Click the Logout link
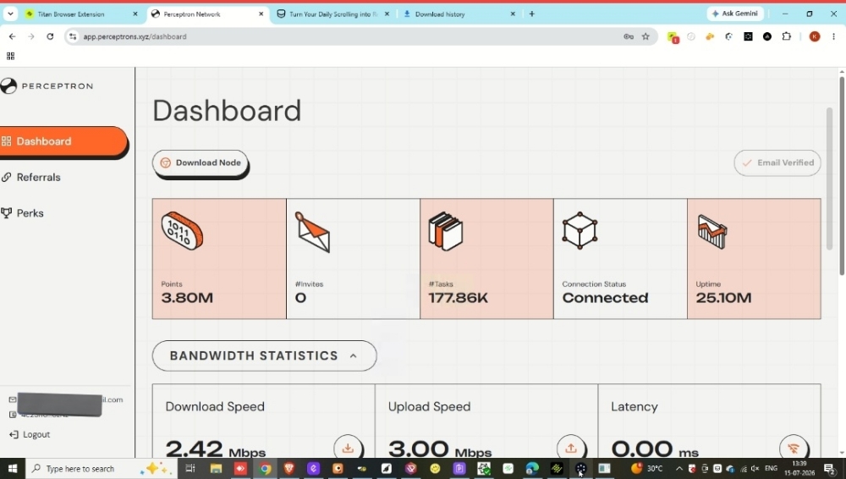 (x=30, y=434)
